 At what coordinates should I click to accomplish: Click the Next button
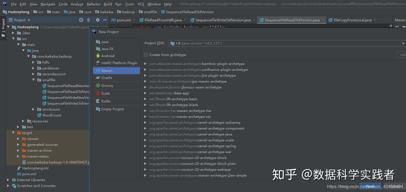point(370,186)
